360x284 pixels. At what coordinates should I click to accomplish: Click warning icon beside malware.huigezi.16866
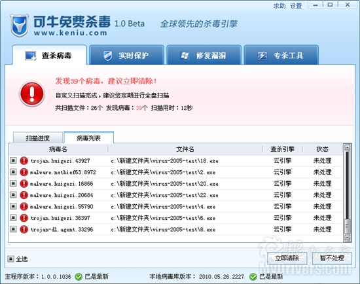[x=24, y=184]
